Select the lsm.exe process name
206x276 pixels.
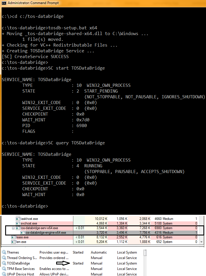tap(21, 242)
